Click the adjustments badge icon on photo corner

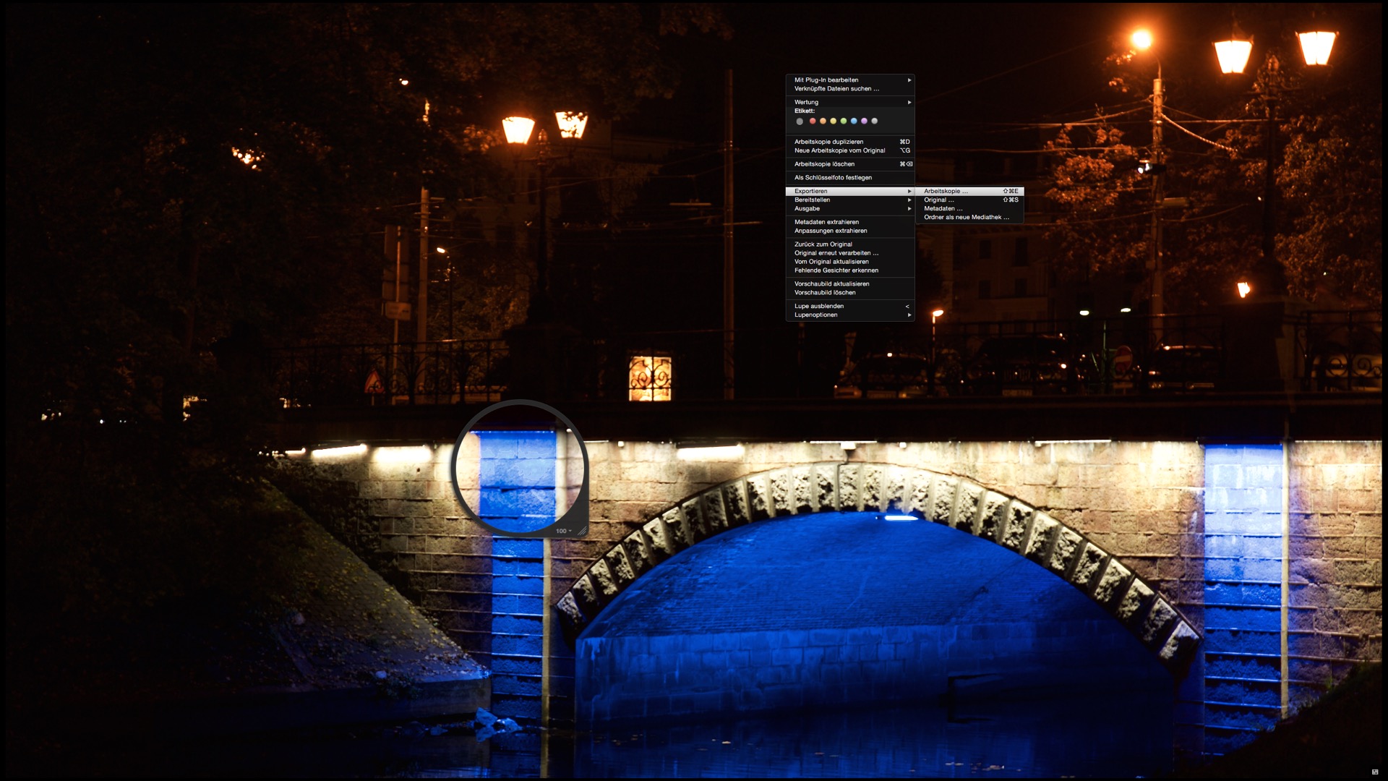pos(1375,772)
